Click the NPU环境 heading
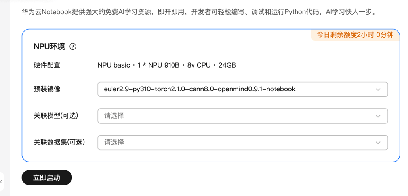Viewport: 408px width, 196px height. [x=49, y=47]
